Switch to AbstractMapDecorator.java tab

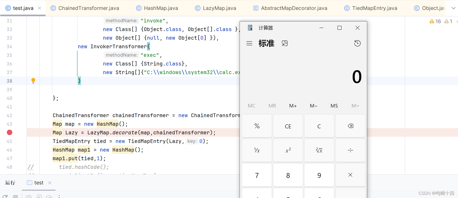pos(290,8)
